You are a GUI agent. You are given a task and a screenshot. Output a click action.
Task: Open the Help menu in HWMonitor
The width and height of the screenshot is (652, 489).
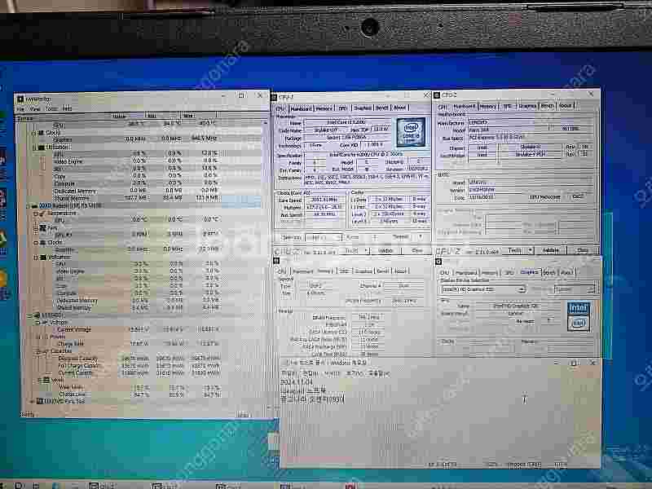coord(67,108)
